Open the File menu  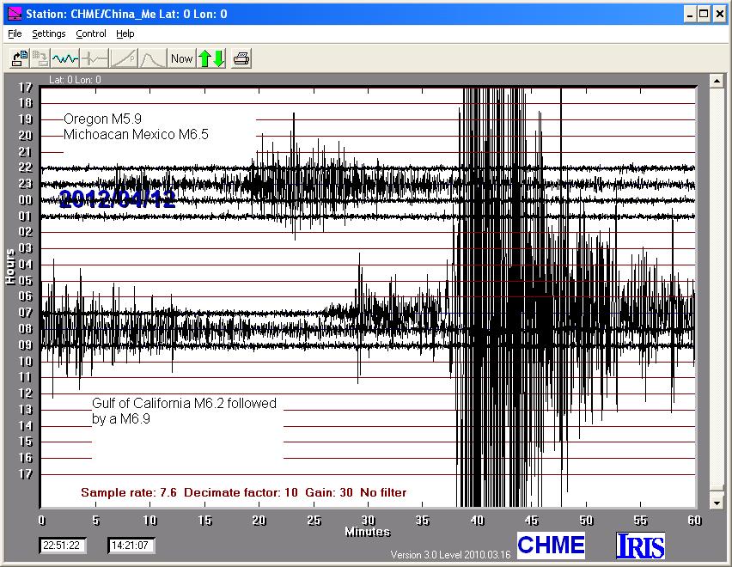point(15,34)
